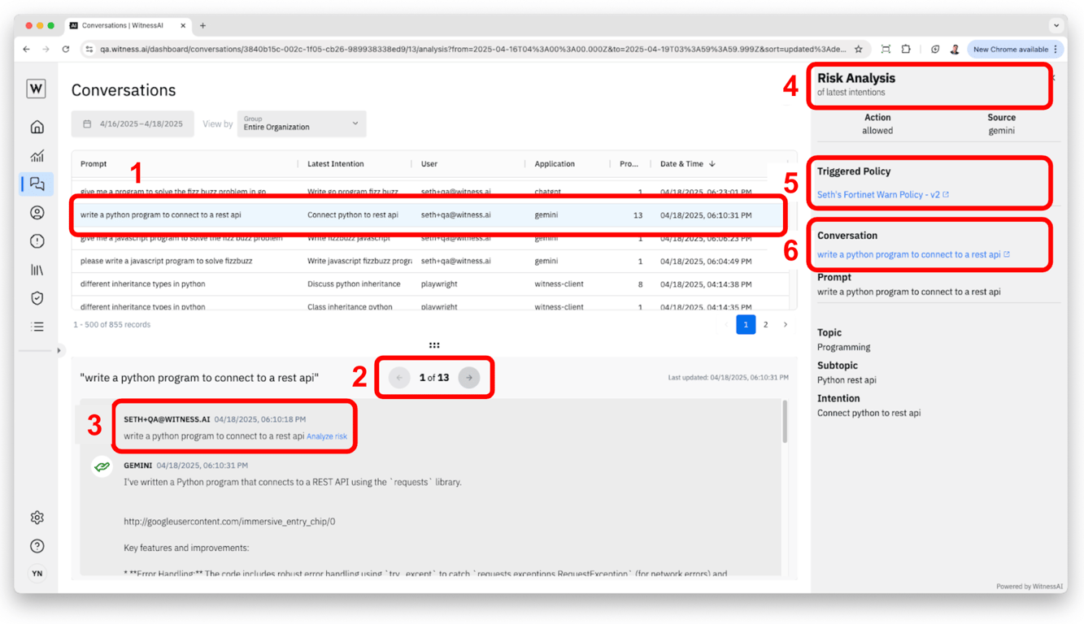Click the 'Python rest api' Subtopic value
This screenshot has height=624, width=1084.
click(847, 380)
